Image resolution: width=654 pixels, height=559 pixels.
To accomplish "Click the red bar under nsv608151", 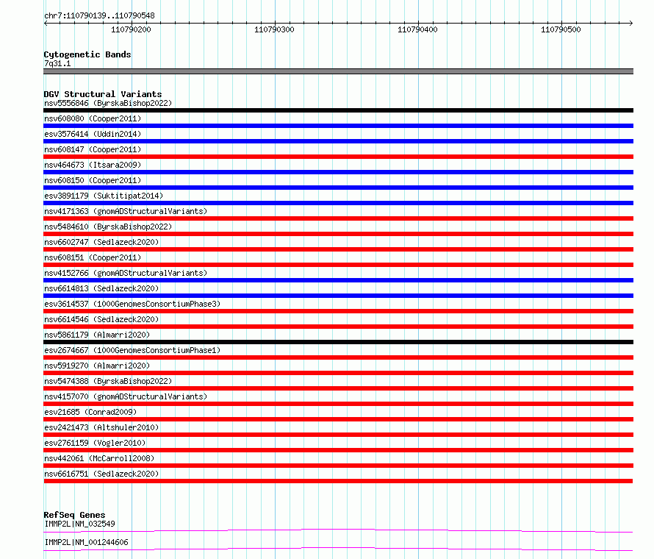I will (338, 265).
